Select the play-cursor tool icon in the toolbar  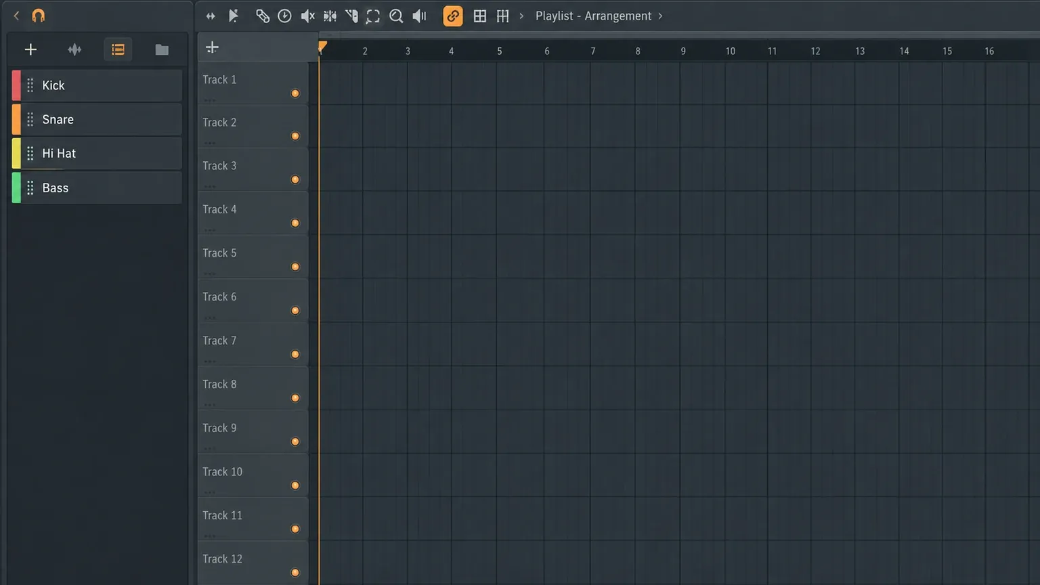[x=234, y=16]
